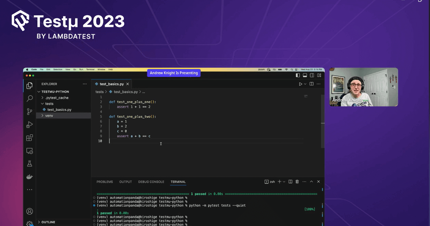Open the Remote Explorer view
Viewport: 430px width, 226px height.
pos(30,151)
